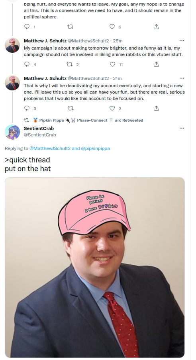The height and width of the screenshot is (360, 196).
Task: Share the 25m campaign tweet
Action: pyautogui.click(x=156, y=64)
